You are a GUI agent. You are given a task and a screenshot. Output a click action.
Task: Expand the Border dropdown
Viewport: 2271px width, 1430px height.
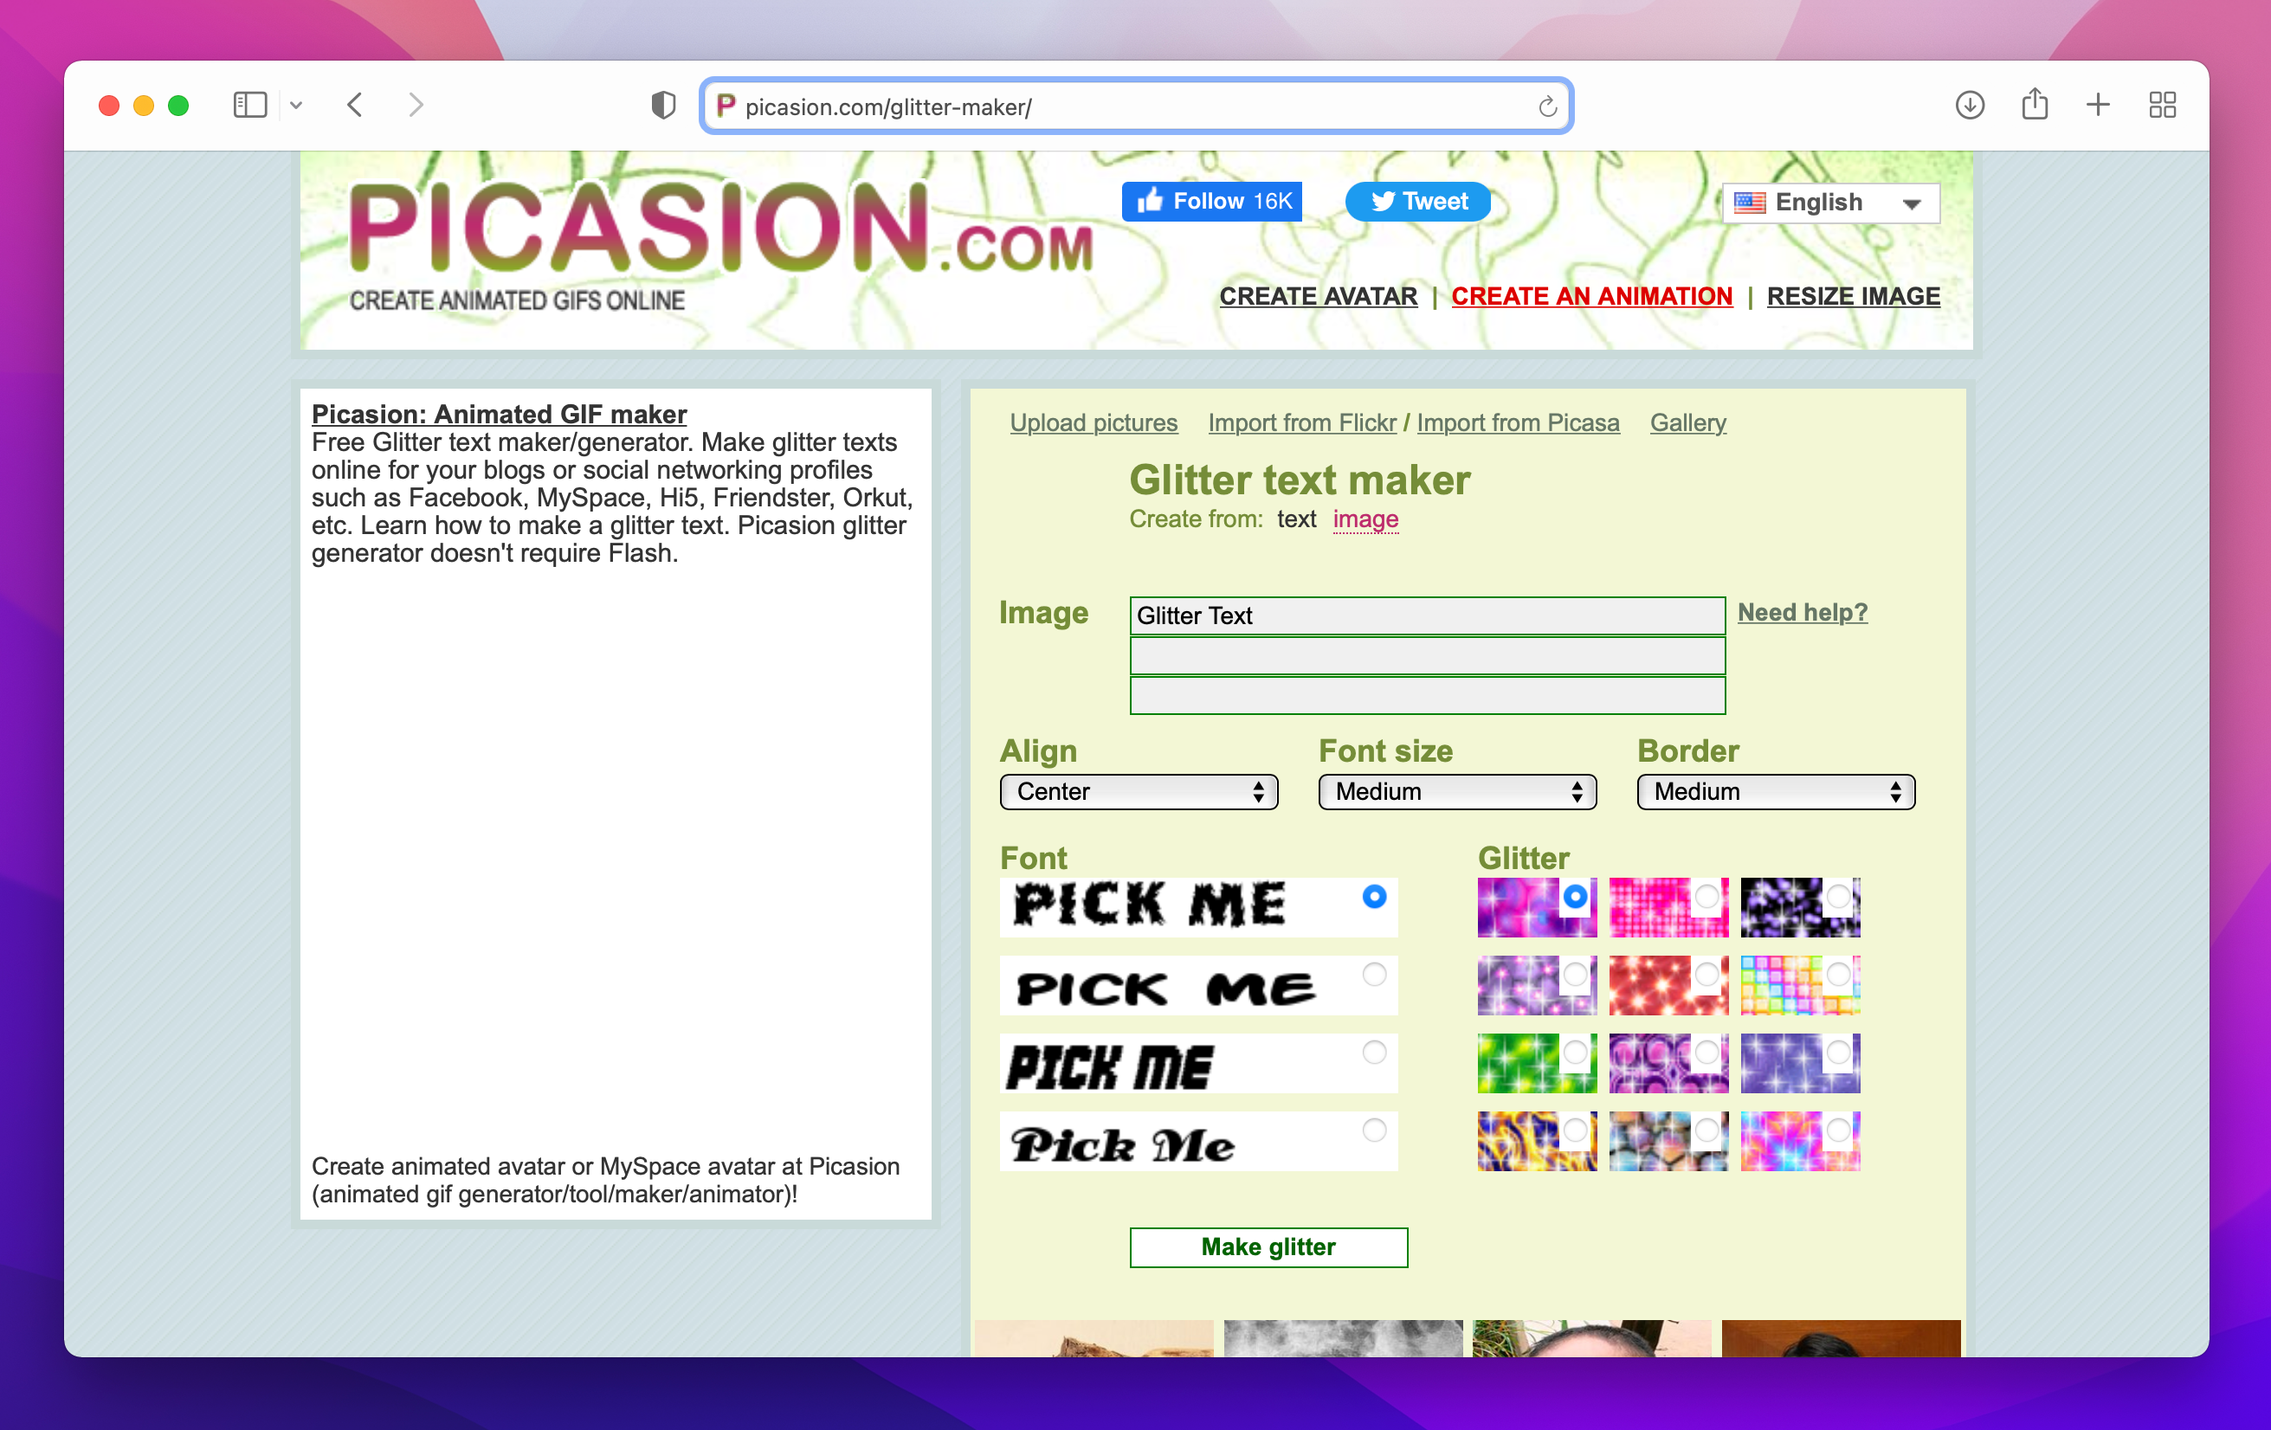pyautogui.click(x=1771, y=792)
